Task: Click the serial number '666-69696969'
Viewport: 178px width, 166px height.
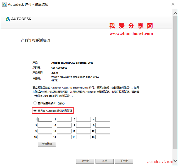Action: point(59,68)
